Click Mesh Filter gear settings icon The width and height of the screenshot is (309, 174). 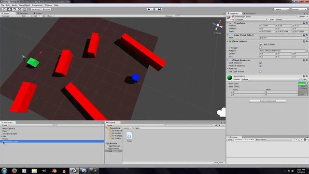coord(307,35)
